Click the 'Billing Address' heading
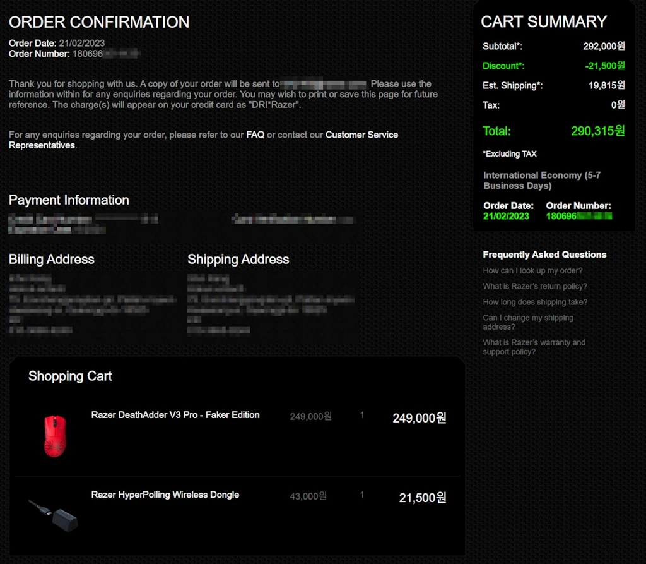This screenshot has width=646, height=564. [52, 259]
